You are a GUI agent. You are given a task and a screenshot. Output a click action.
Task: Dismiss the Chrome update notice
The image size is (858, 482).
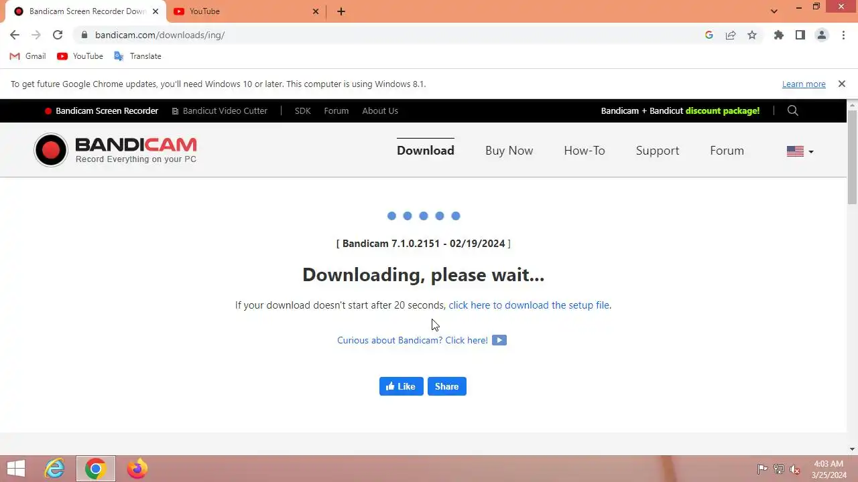click(x=842, y=84)
